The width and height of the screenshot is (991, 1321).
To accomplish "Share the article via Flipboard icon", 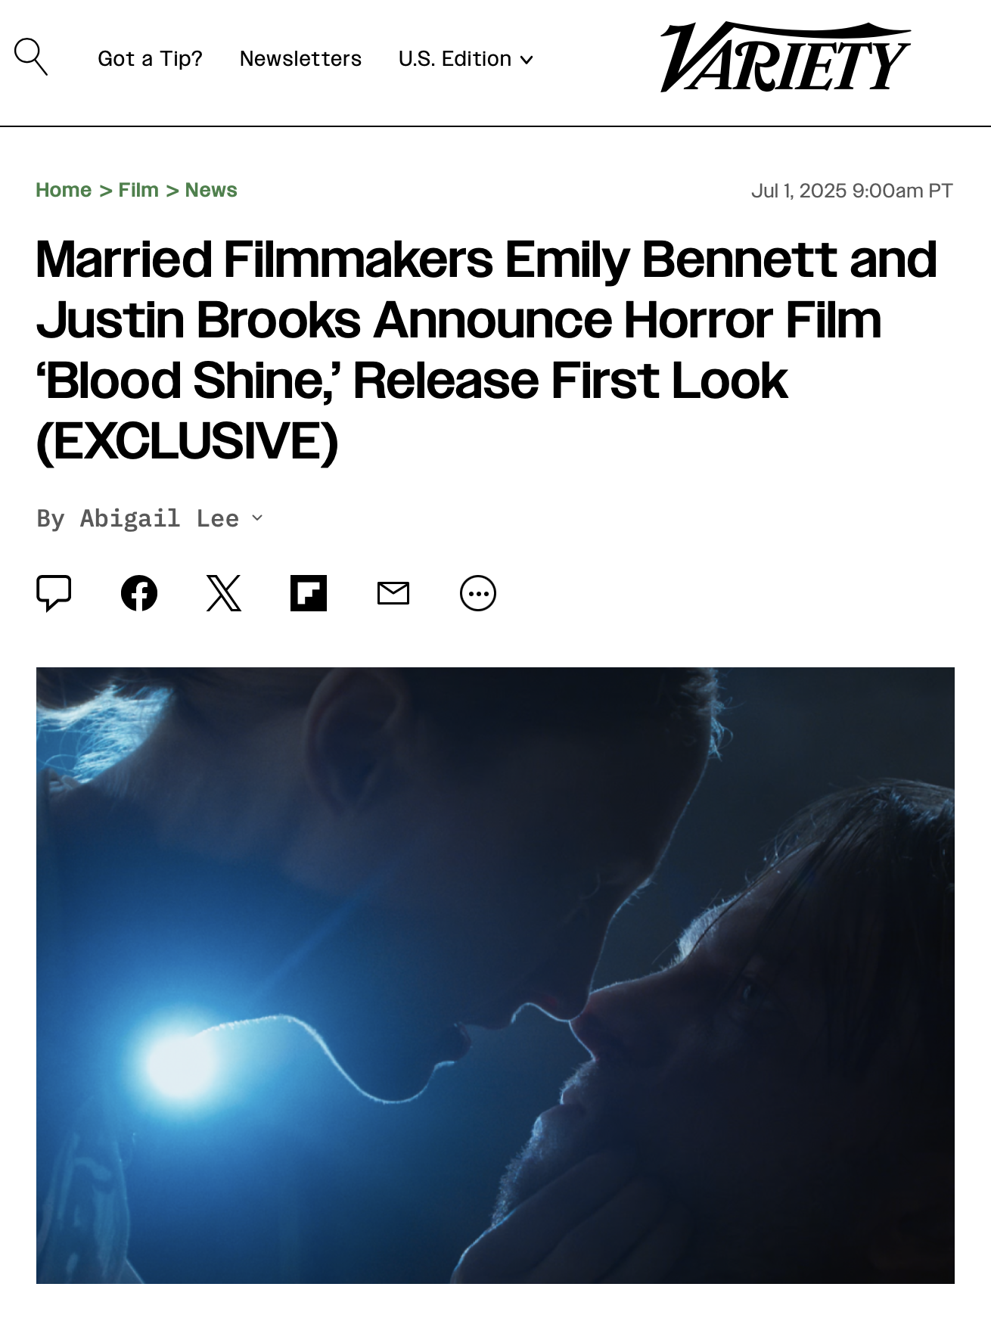I will click(309, 593).
